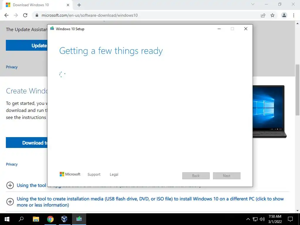Viewport: 300px width, 225px height.
Task: Click the Getting a few things ready heading
Action: (111, 51)
